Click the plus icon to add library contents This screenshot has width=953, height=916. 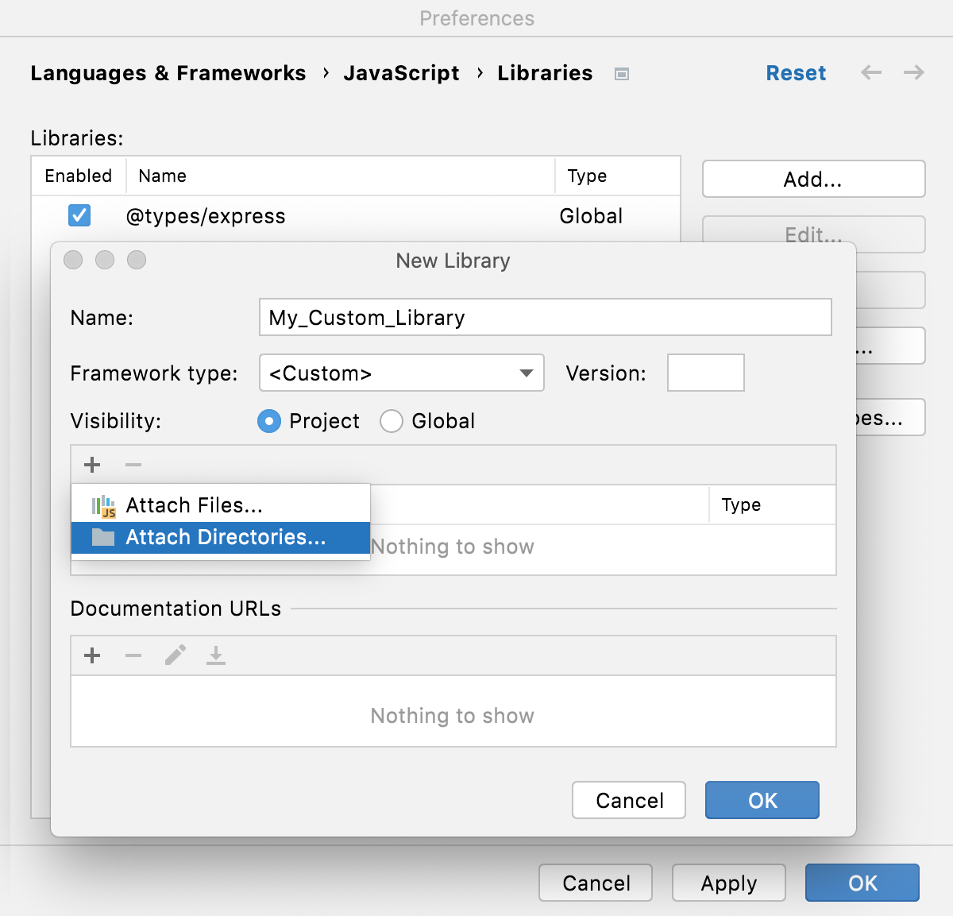[x=91, y=465]
